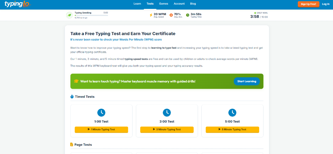Start the 5 Minute Typing Test

(x=232, y=129)
